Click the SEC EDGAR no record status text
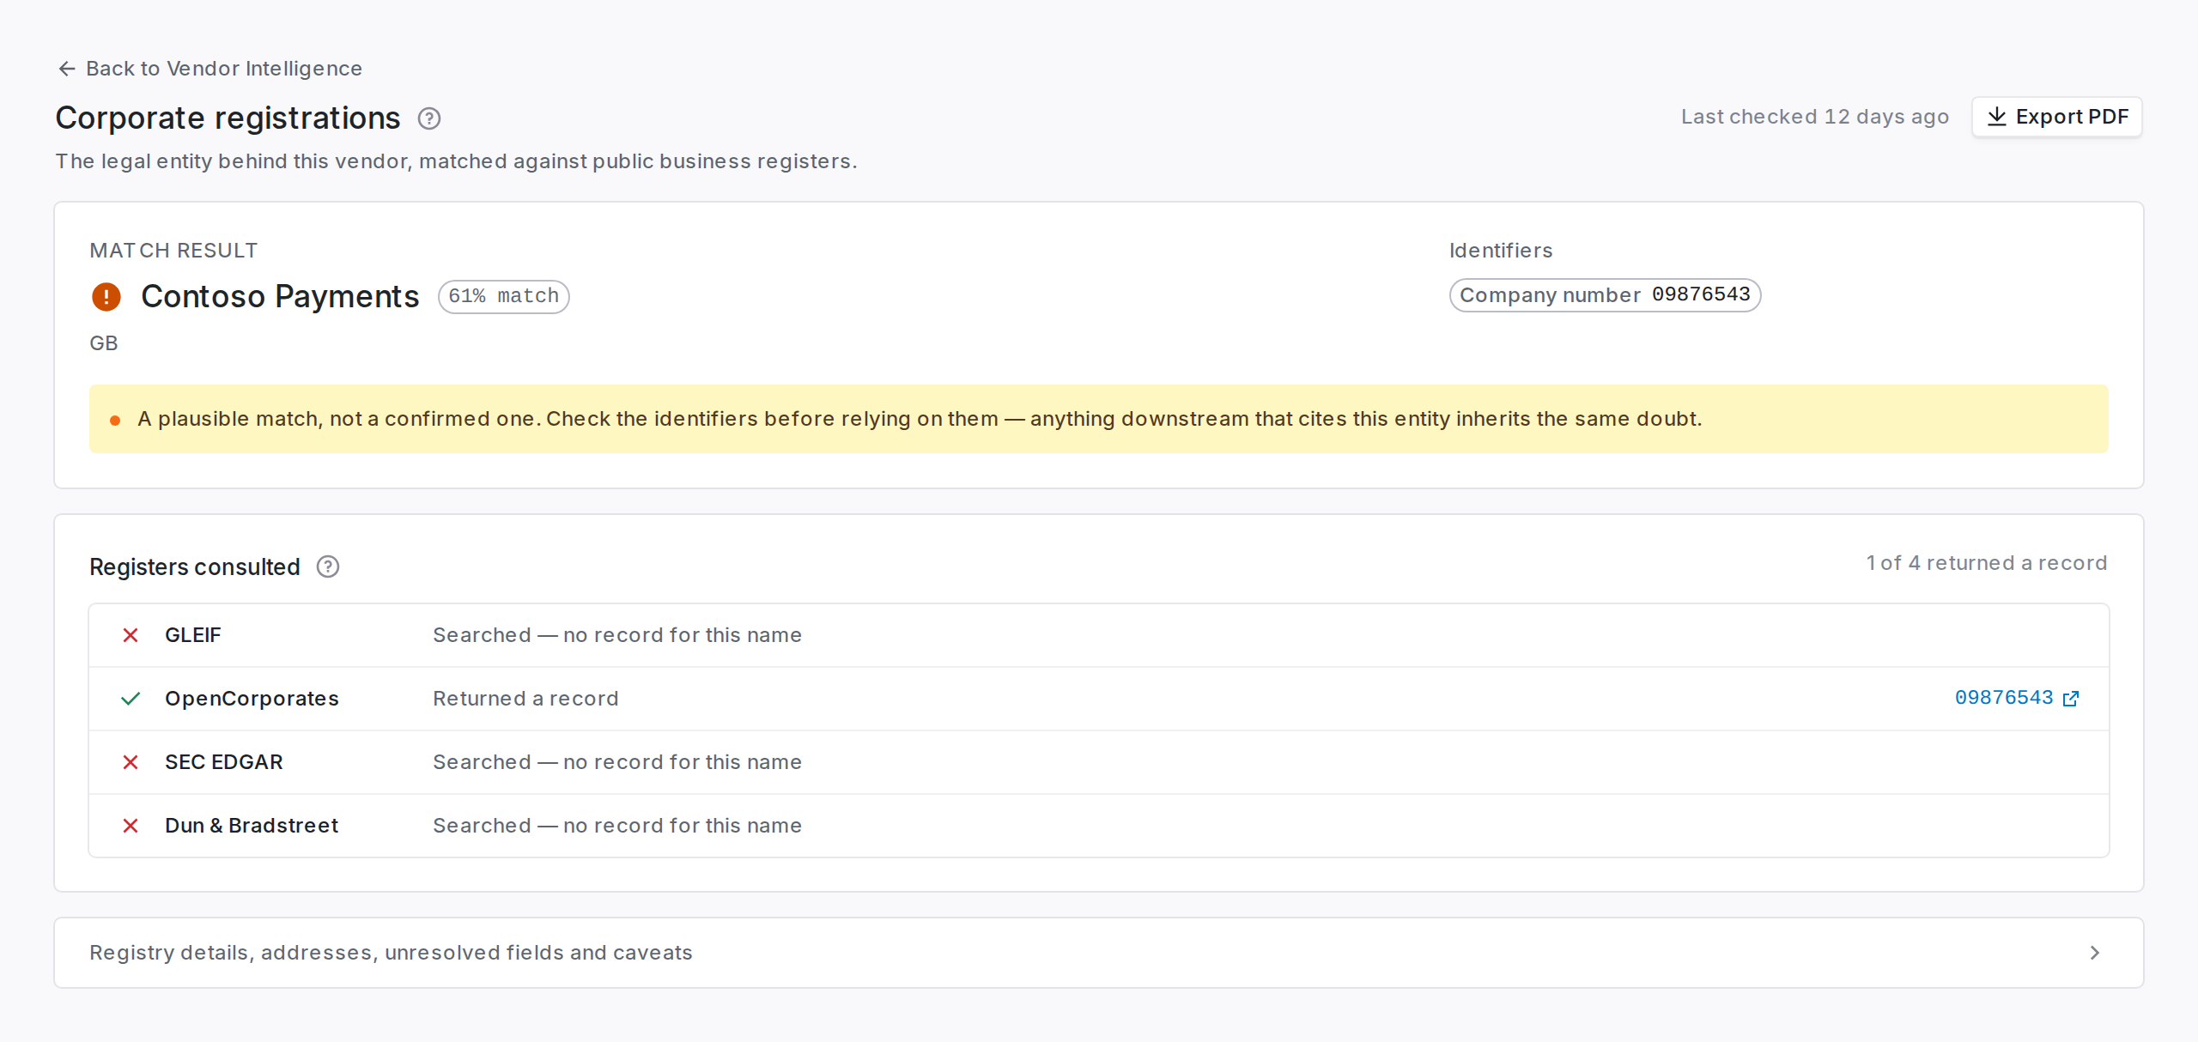This screenshot has height=1042, width=2198. click(617, 762)
